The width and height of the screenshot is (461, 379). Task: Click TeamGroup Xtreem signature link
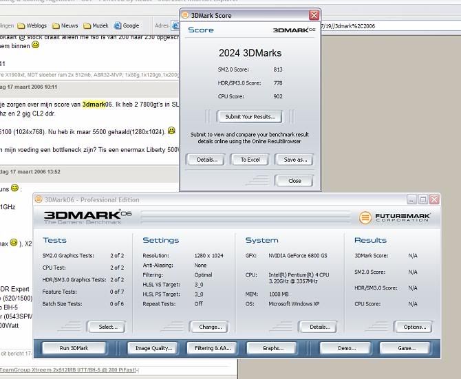68,370
